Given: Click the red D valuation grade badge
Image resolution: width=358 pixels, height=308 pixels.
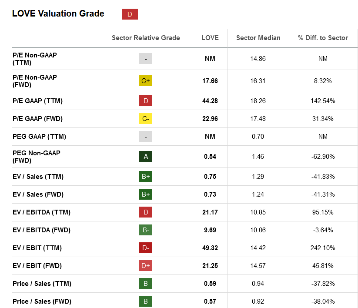Looking at the screenshot, I should coord(129,13).
